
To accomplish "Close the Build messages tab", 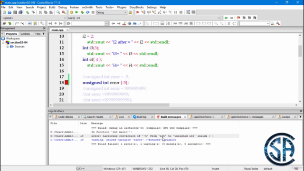I will click(x=185, y=117).
